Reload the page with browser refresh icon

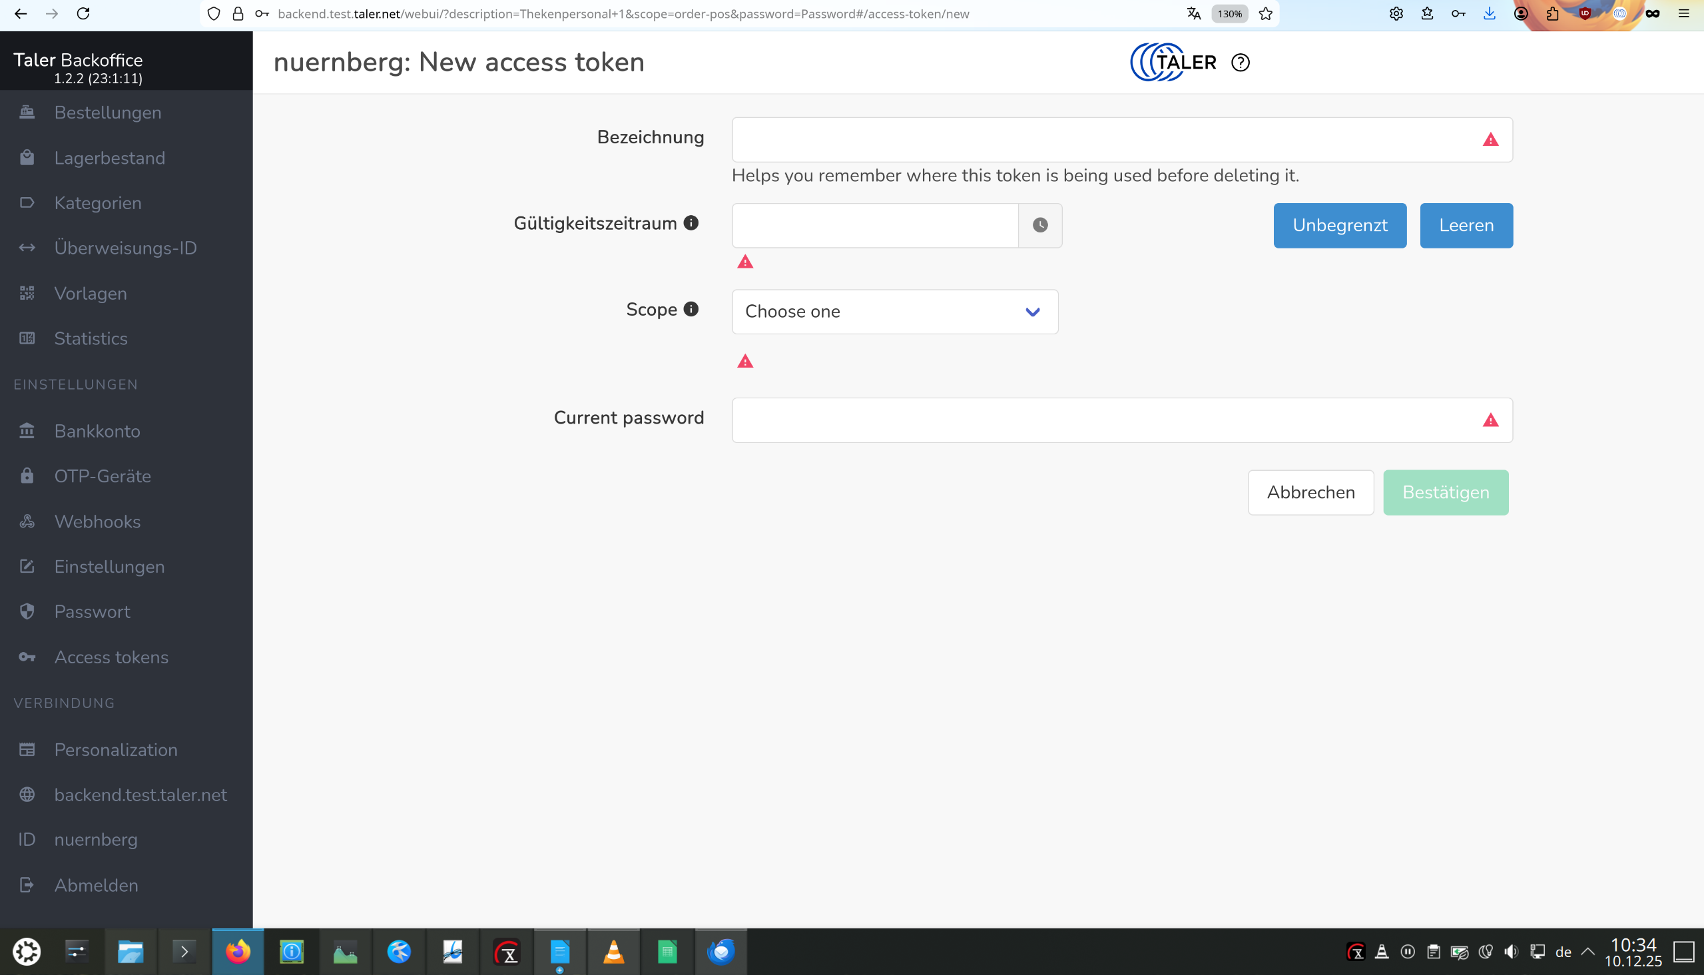tap(83, 13)
